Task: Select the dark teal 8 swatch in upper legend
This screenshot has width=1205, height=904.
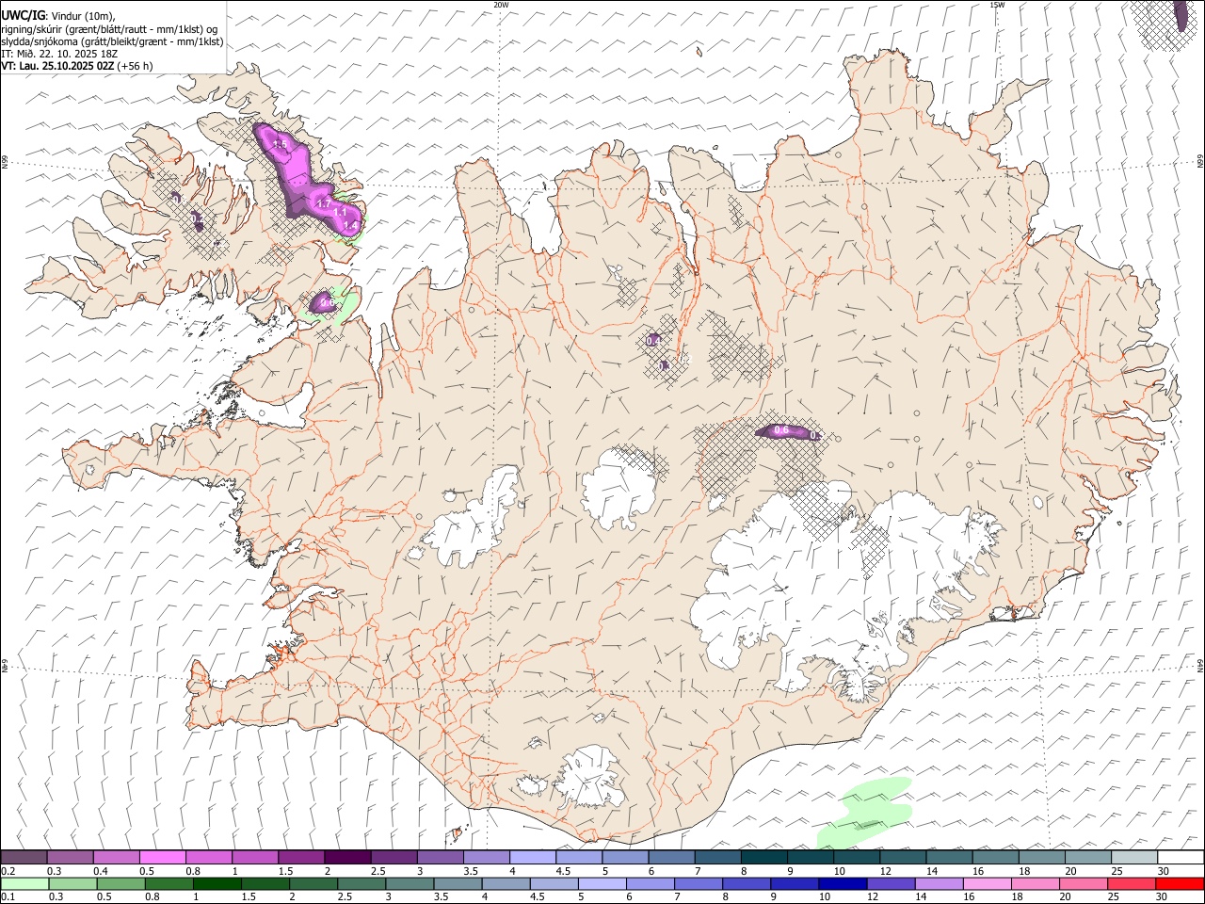Action: (x=764, y=858)
